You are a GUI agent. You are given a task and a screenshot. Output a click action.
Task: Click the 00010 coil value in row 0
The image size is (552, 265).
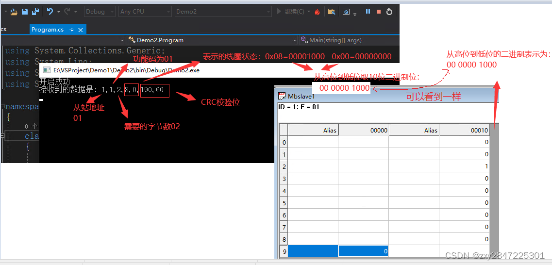tap(464, 142)
